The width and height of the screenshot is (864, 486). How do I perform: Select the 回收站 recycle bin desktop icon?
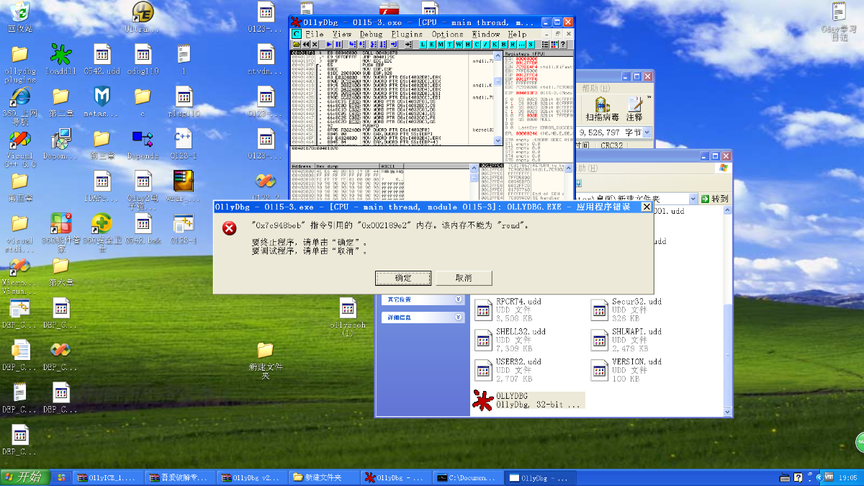click(20, 18)
